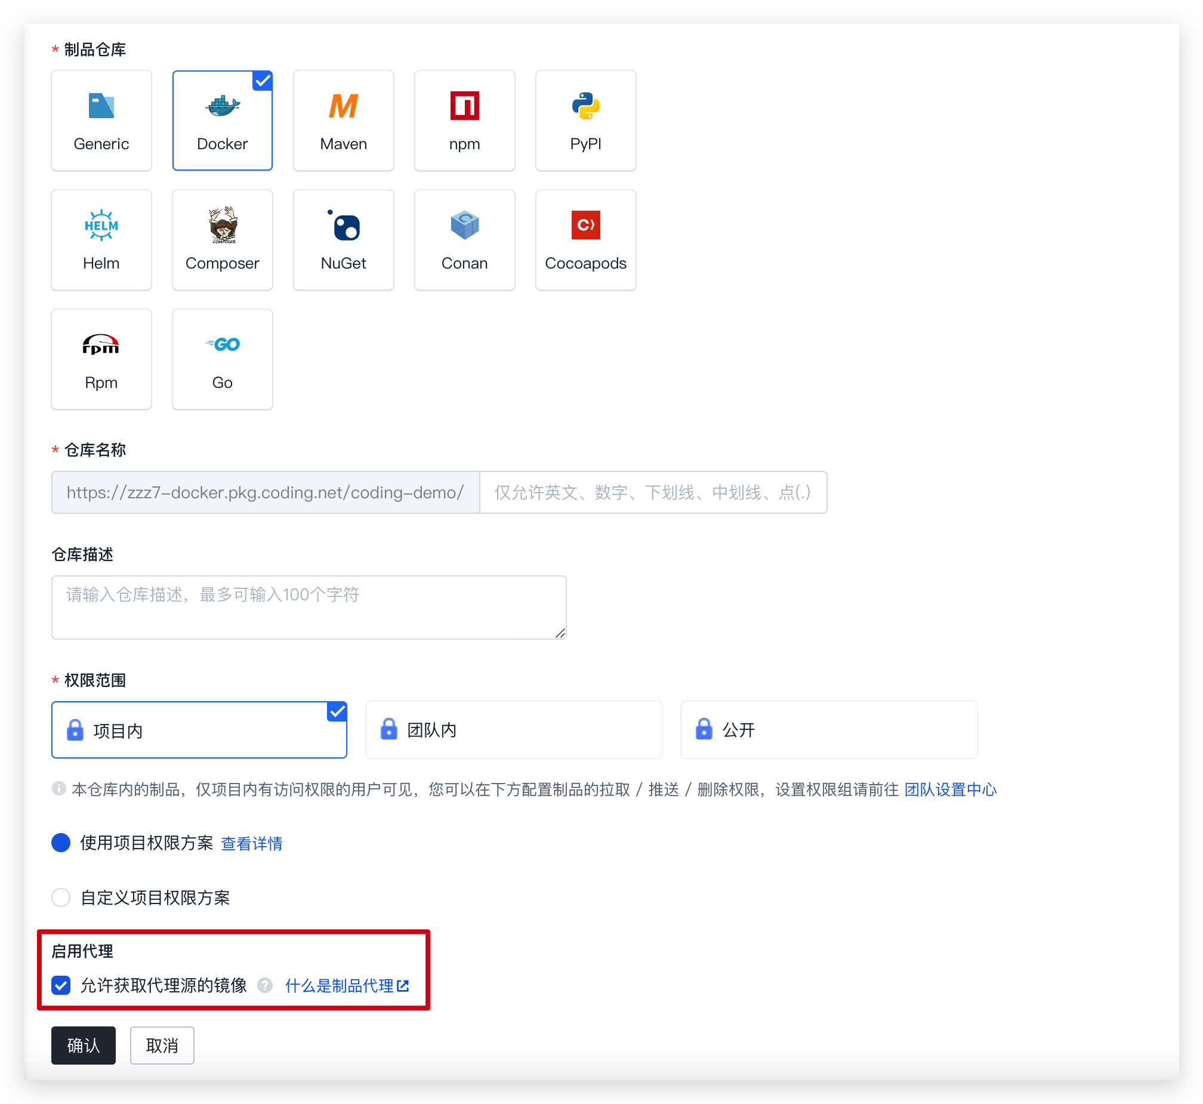Click the info icon before permission note

coord(58,788)
